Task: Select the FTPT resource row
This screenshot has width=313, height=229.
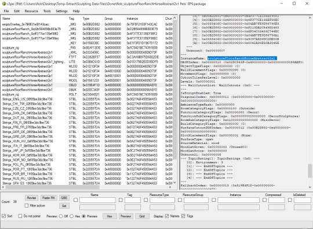Action: (x=87, y=57)
